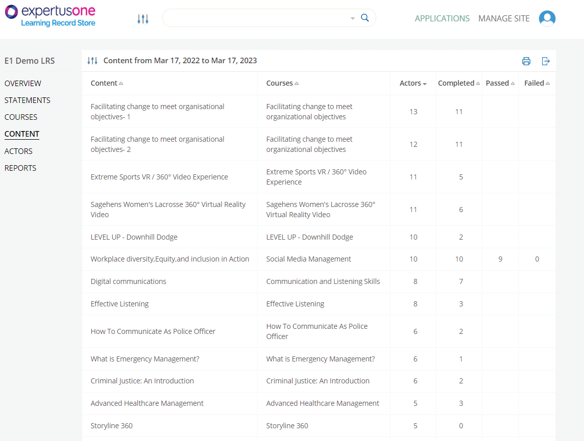Click Failed value 0 for Workplace diversity

pos(537,259)
